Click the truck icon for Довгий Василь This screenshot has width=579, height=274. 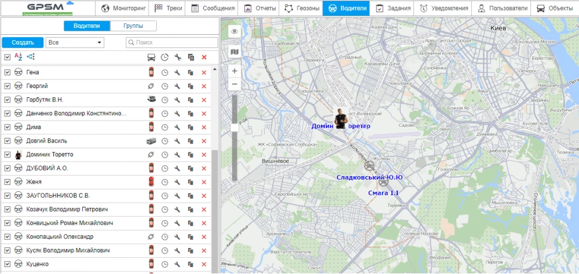[x=151, y=141]
